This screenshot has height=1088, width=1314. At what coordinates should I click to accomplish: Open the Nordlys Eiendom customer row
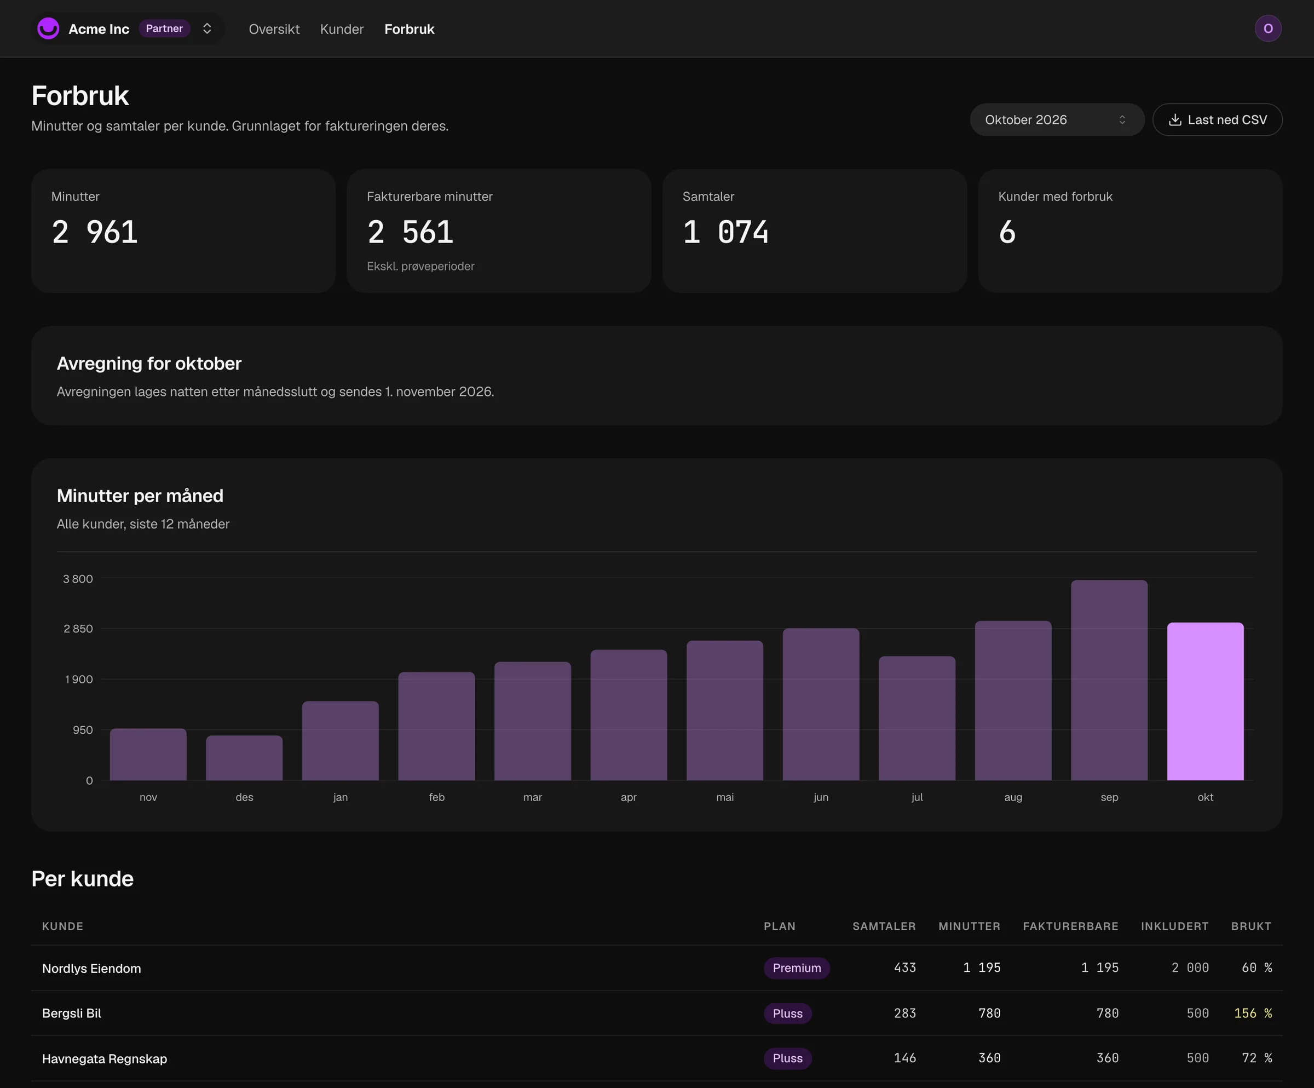(657, 968)
